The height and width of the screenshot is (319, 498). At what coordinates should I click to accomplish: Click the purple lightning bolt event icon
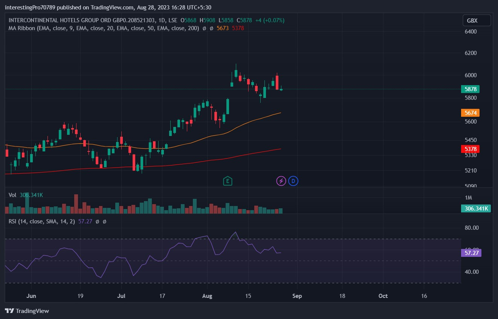click(x=281, y=181)
